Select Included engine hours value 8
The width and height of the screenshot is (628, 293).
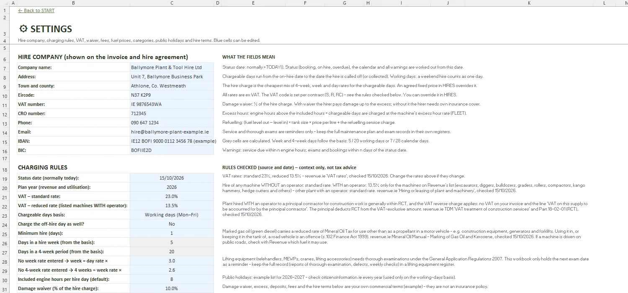coord(172,279)
